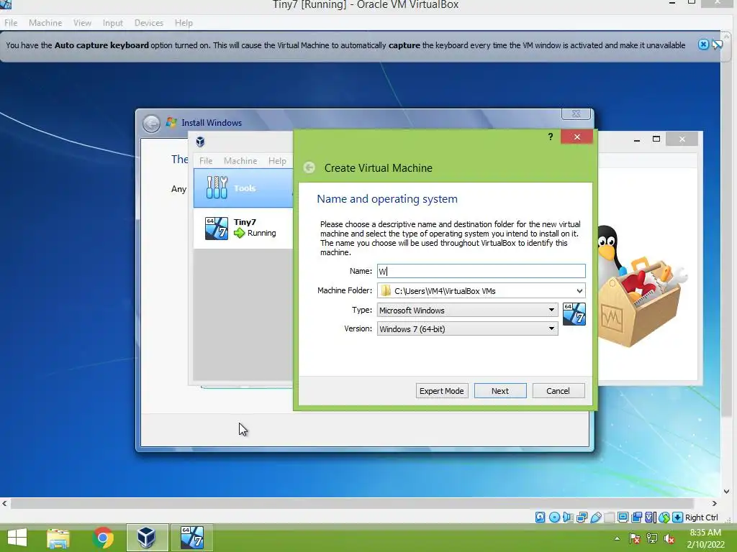Click the Windows 7 64-bit OS icon beside Type
The height and width of the screenshot is (552, 737).
(574, 314)
